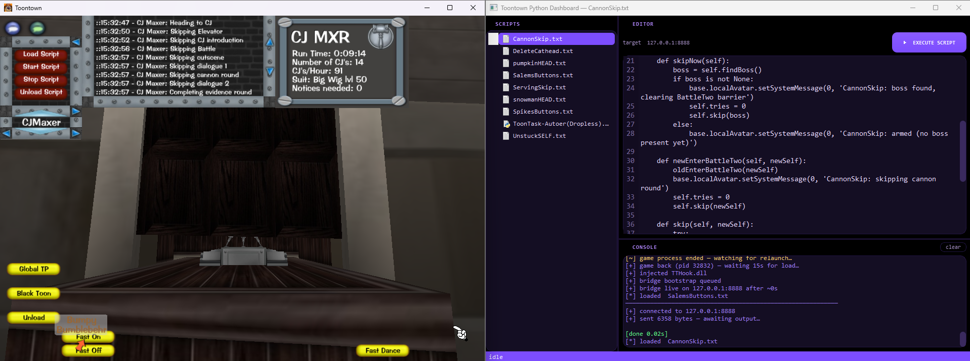Click the gavel icon in CJ MXR panel
The image size is (970, 361).
tap(380, 36)
